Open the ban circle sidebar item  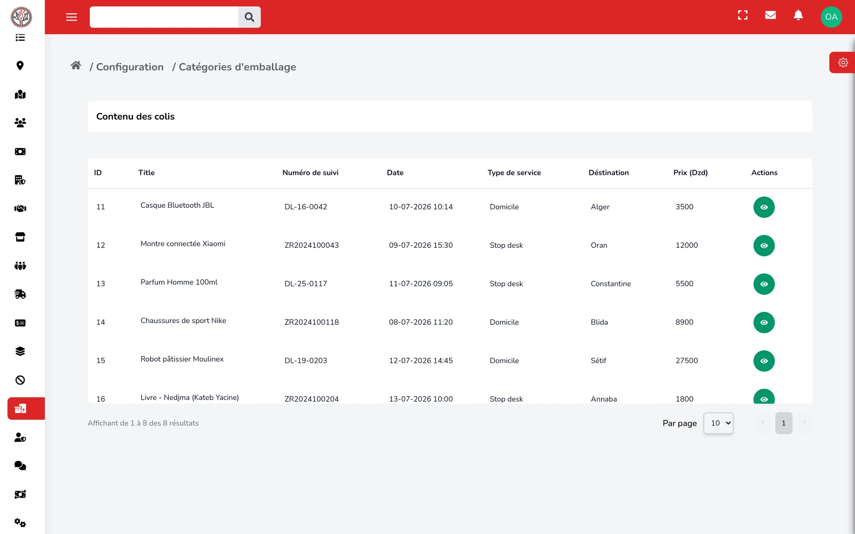(x=20, y=380)
